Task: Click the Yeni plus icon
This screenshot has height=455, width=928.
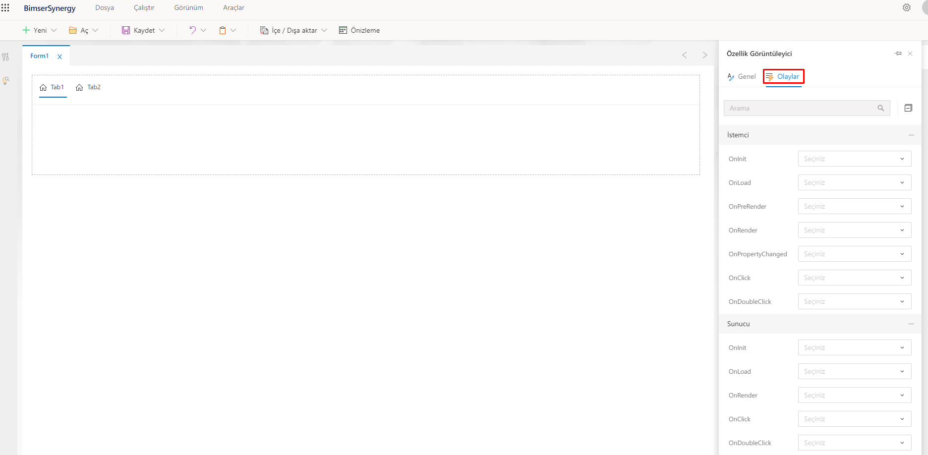Action: pos(26,30)
